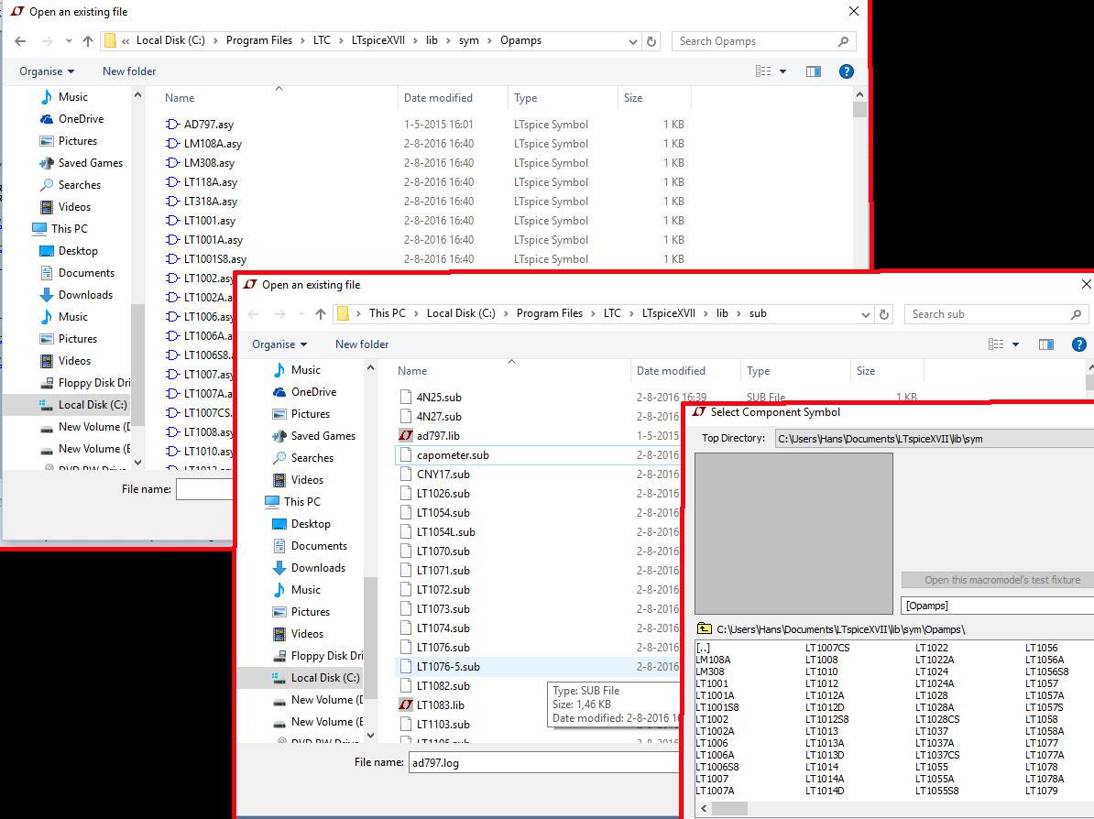Click the File name field containing ad797.log

coord(544,762)
